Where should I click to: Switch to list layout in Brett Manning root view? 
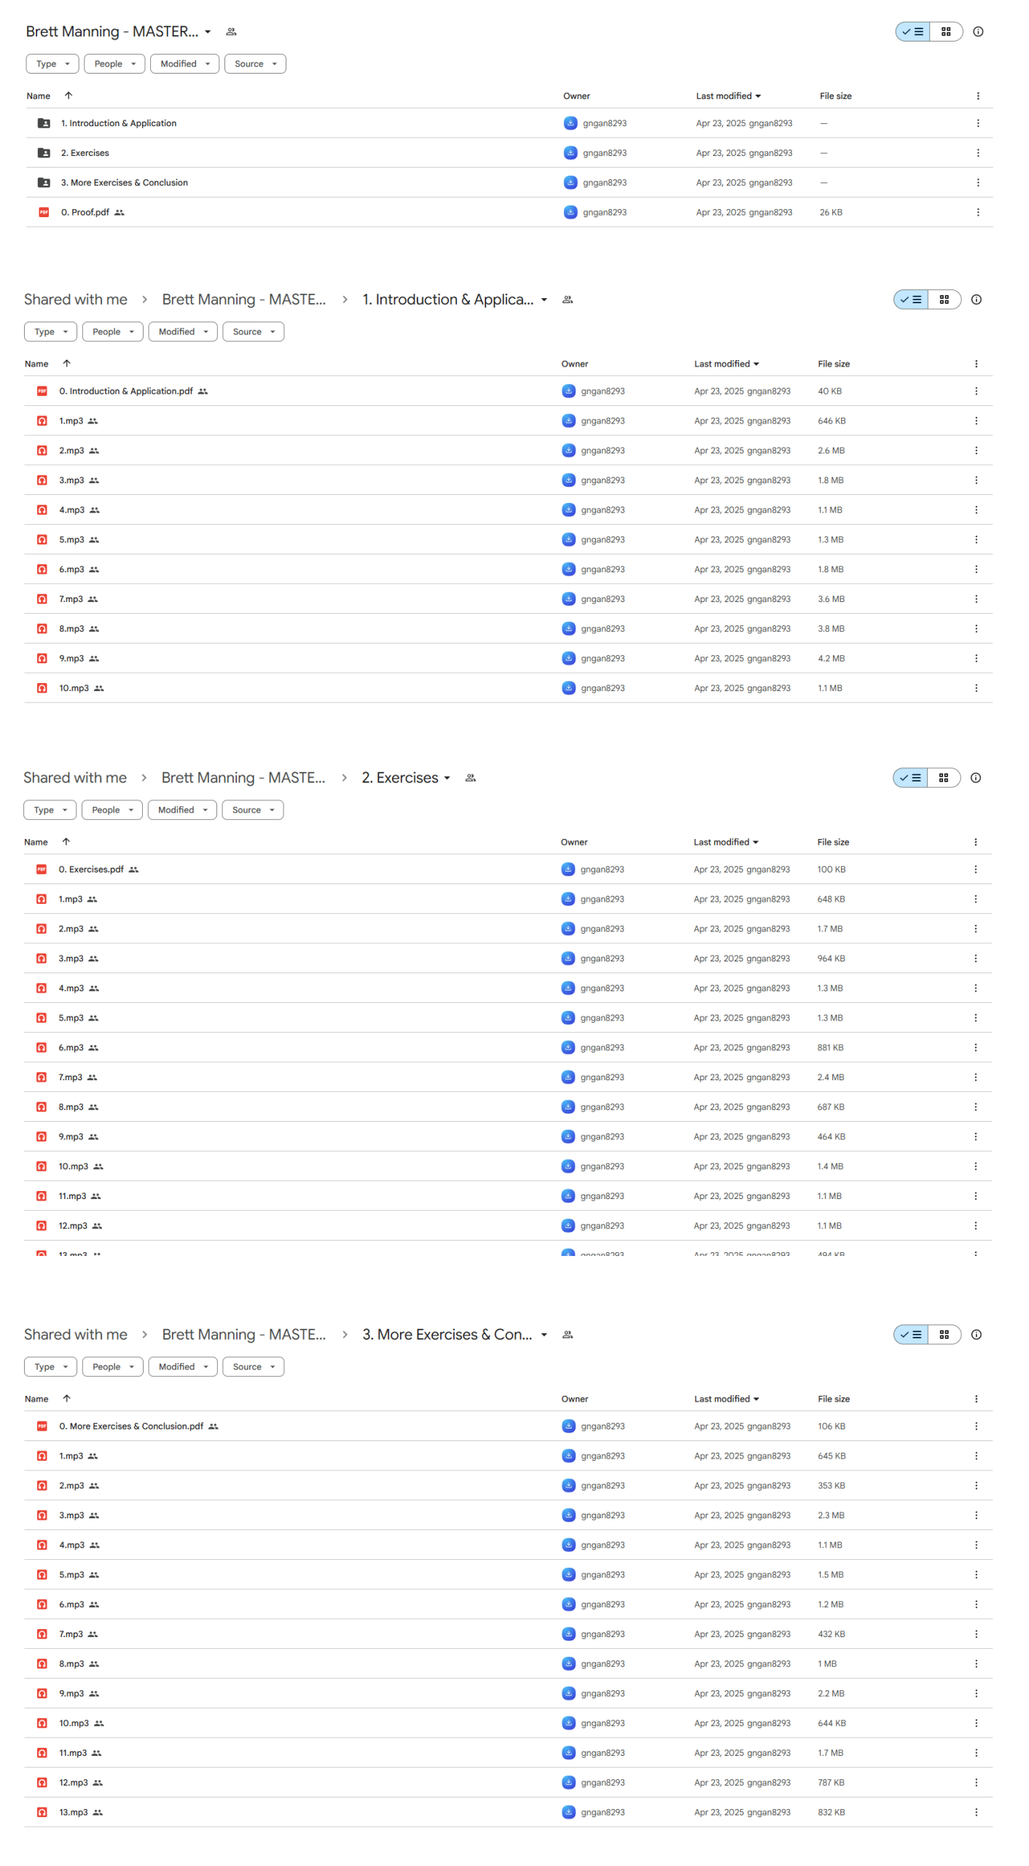click(x=912, y=31)
